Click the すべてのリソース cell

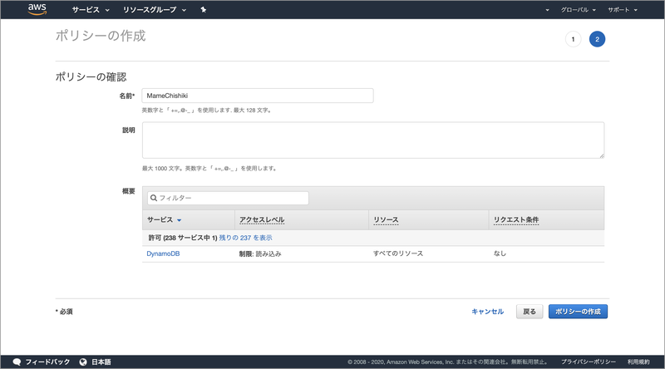(398, 253)
